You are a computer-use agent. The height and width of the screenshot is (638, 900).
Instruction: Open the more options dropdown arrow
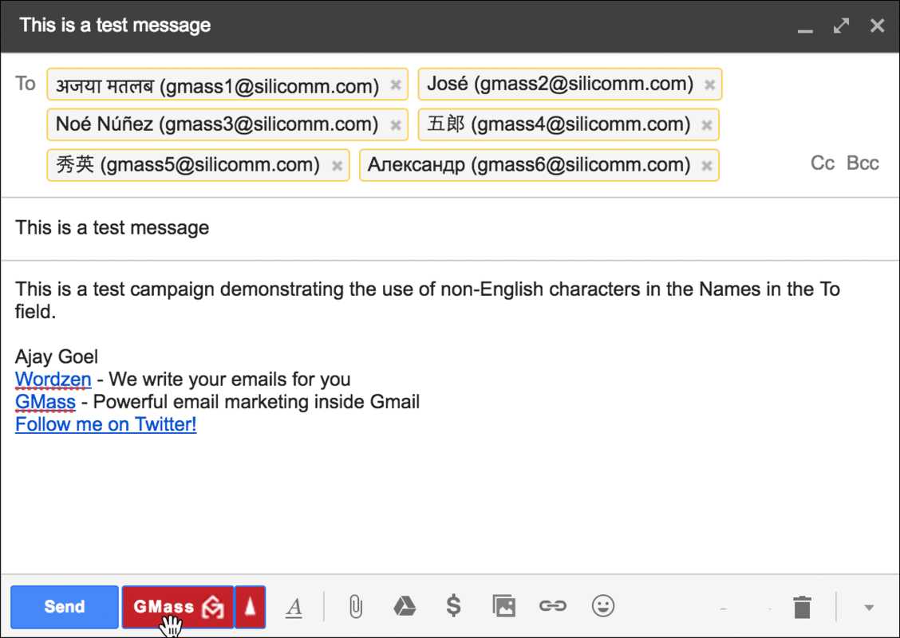pos(869,606)
